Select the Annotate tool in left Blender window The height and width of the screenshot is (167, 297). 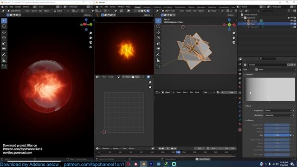(x=4, y=55)
